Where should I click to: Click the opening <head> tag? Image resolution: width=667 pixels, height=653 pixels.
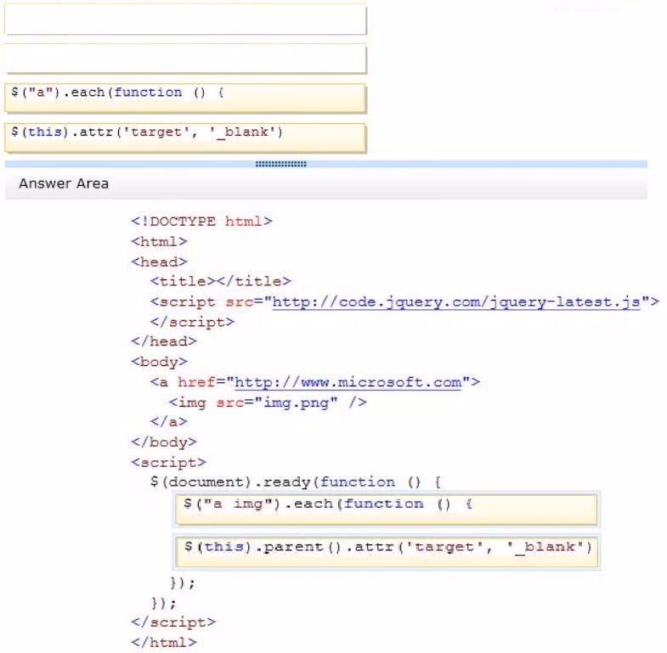pos(159,262)
